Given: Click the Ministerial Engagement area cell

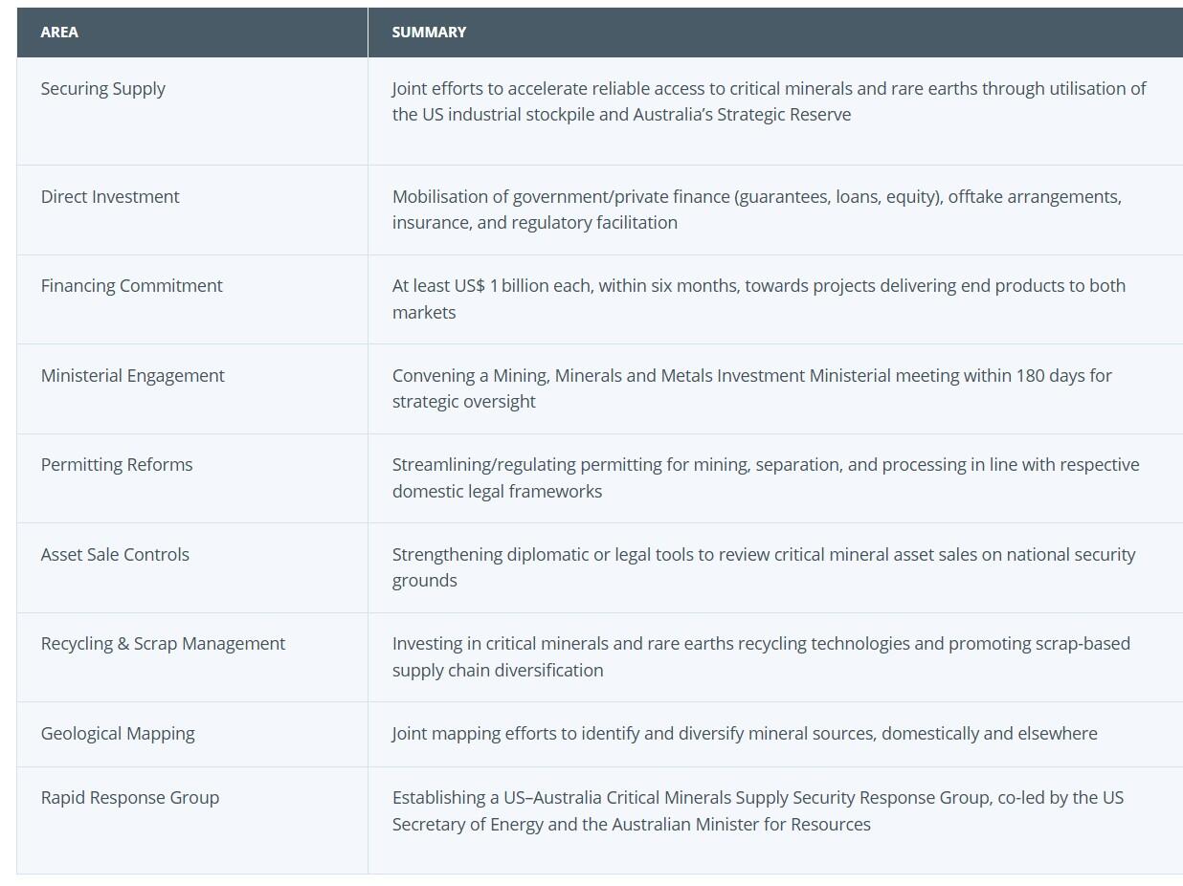Looking at the screenshot, I should pos(132,376).
